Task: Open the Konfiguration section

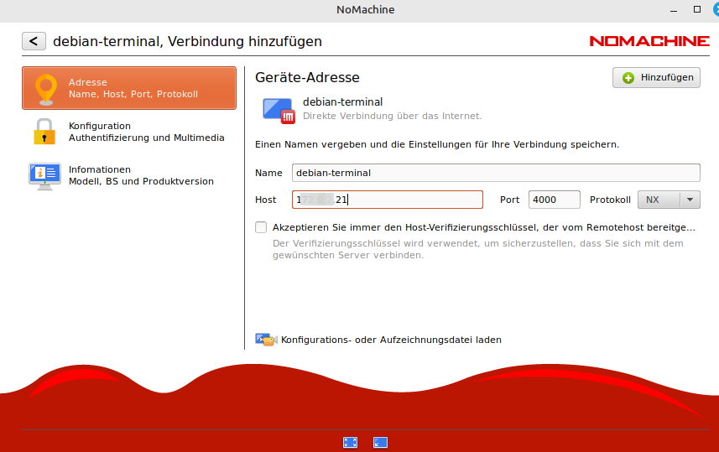Action: pyautogui.click(x=146, y=132)
